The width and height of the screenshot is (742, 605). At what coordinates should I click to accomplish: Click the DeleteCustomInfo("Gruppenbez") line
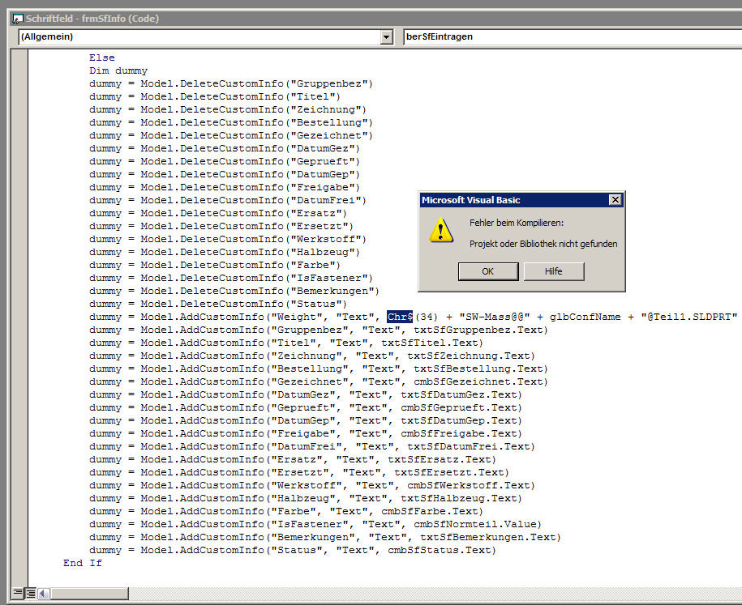[231, 83]
